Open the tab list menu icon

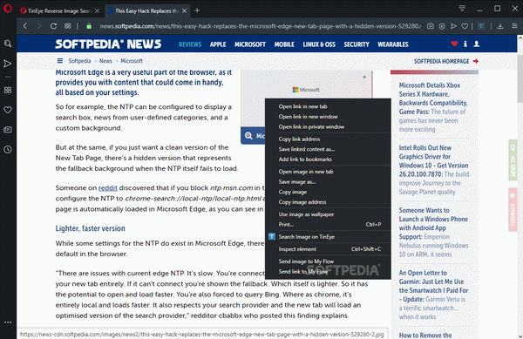(462, 9)
